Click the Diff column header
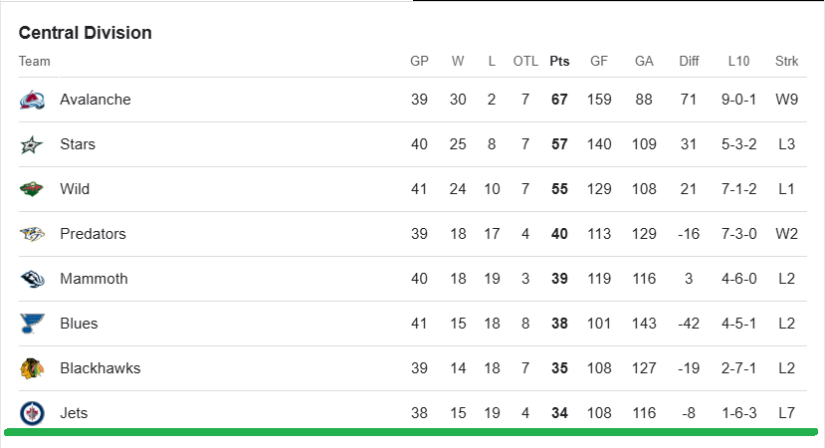The image size is (825, 448). click(x=689, y=62)
